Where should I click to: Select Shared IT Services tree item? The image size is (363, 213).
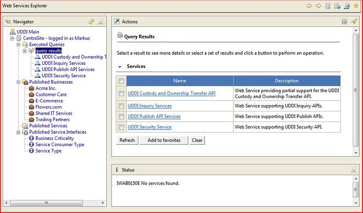(54, 113)
